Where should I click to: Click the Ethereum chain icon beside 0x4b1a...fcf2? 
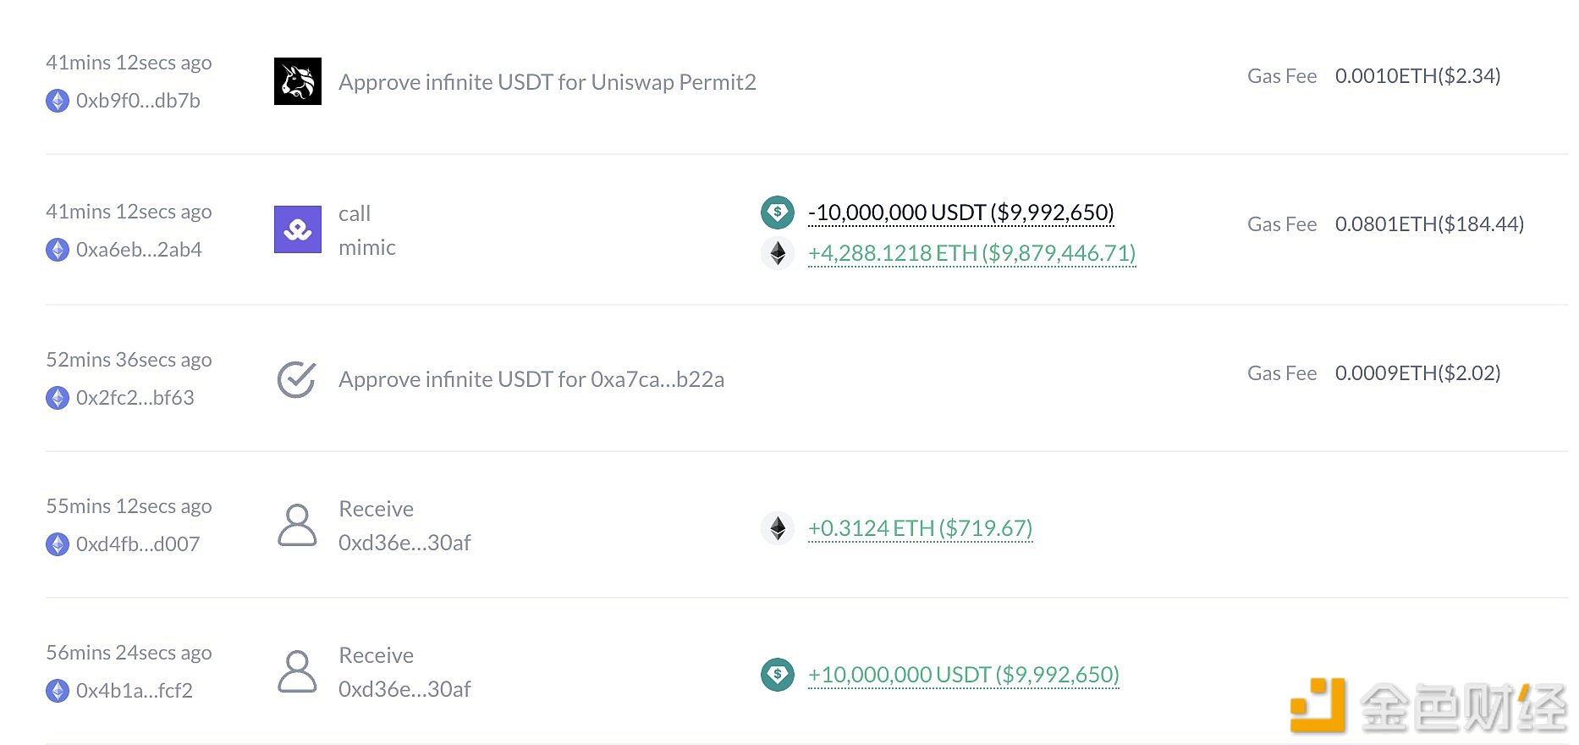[x=58, y=691]
